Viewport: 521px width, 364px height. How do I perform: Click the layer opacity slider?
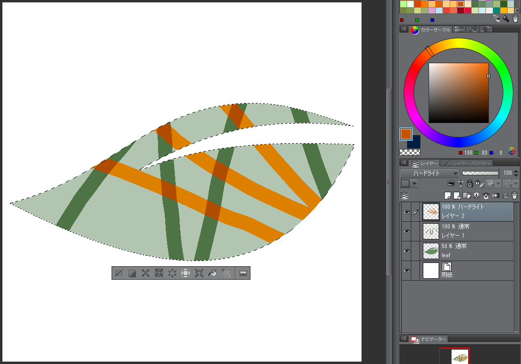pos(480,173)
